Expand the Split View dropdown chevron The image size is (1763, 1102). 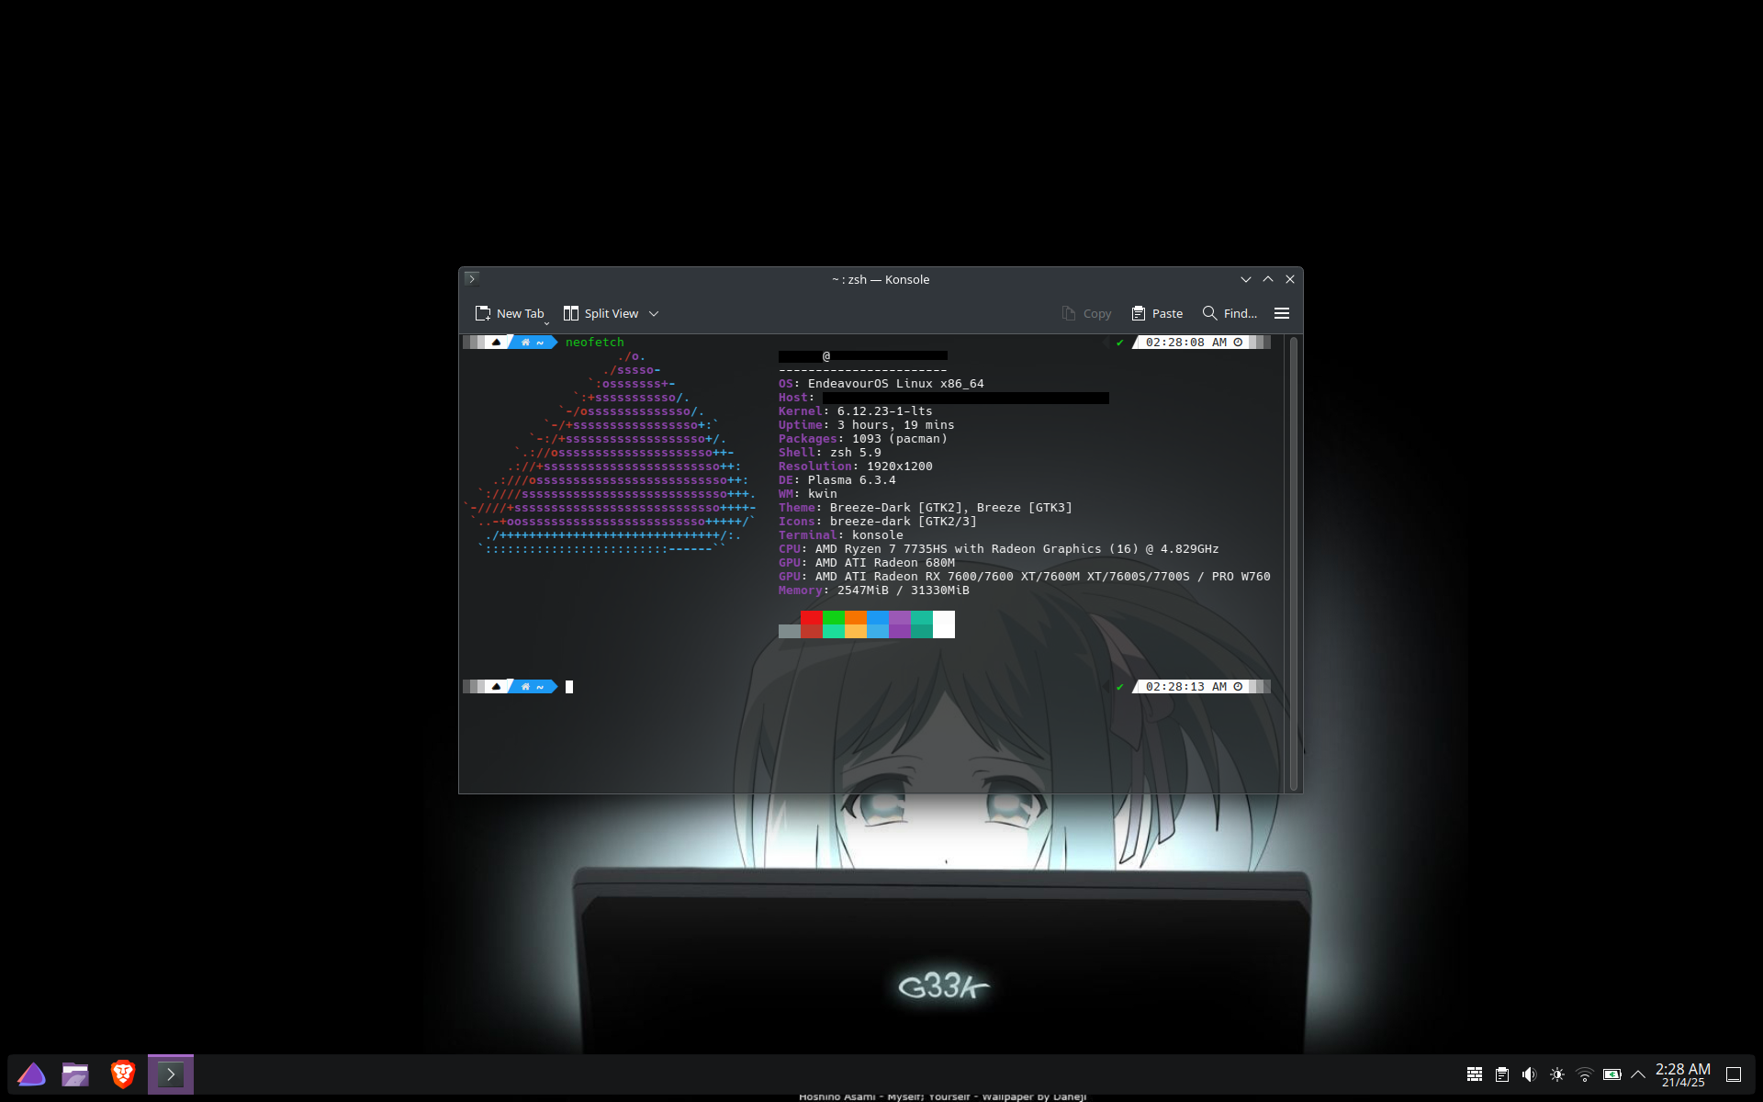coord(654,313)
